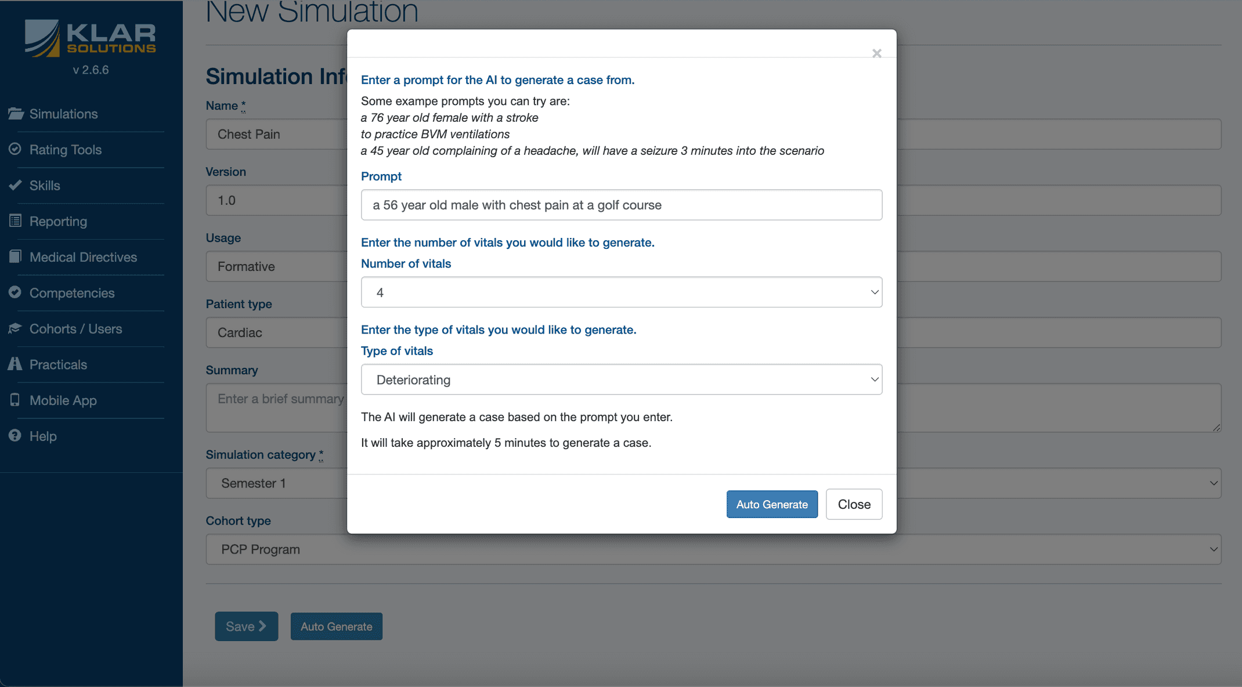Click the Rating Tools check-circle icon
This screenshot has width=1242, height=687.
[x=15, y=149]
